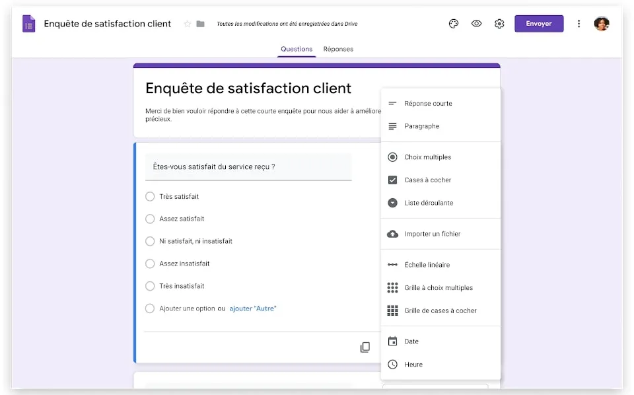634x395 pixels.
Task: Switch to the Réponses tab
Action: point(338,49)
